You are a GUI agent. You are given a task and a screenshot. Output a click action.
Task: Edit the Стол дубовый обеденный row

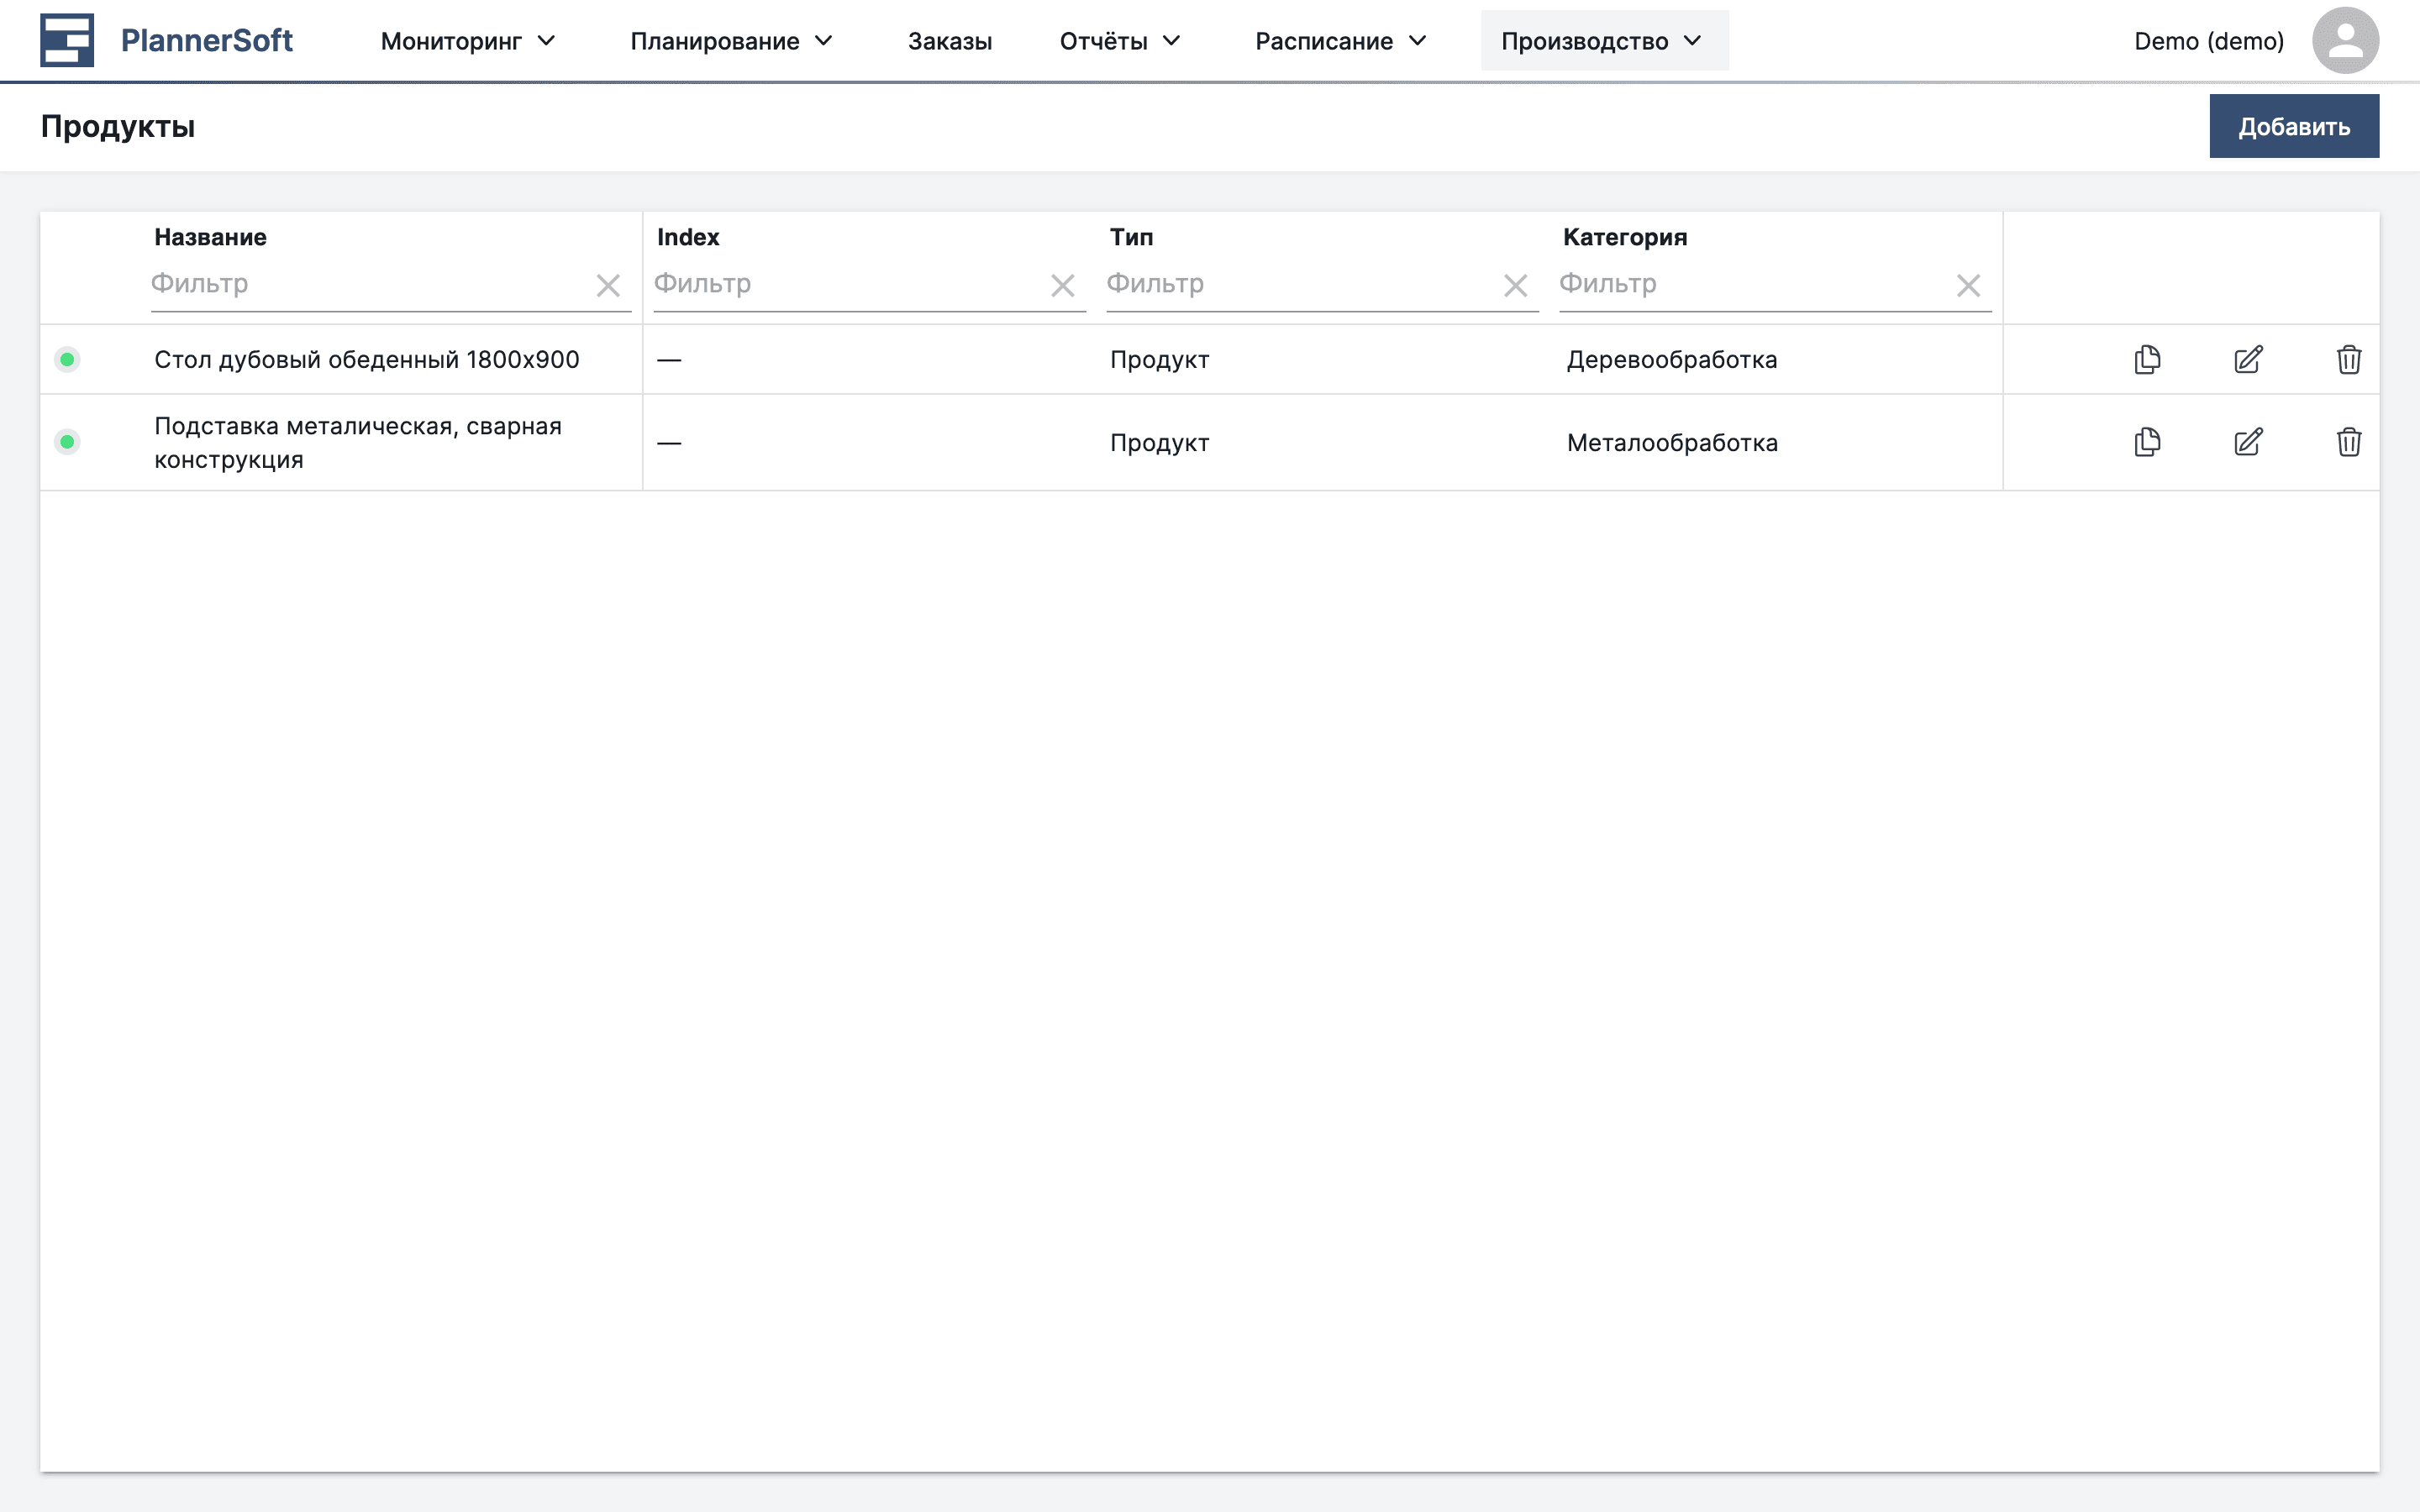pyautogui.click(x=2248, y=360)
